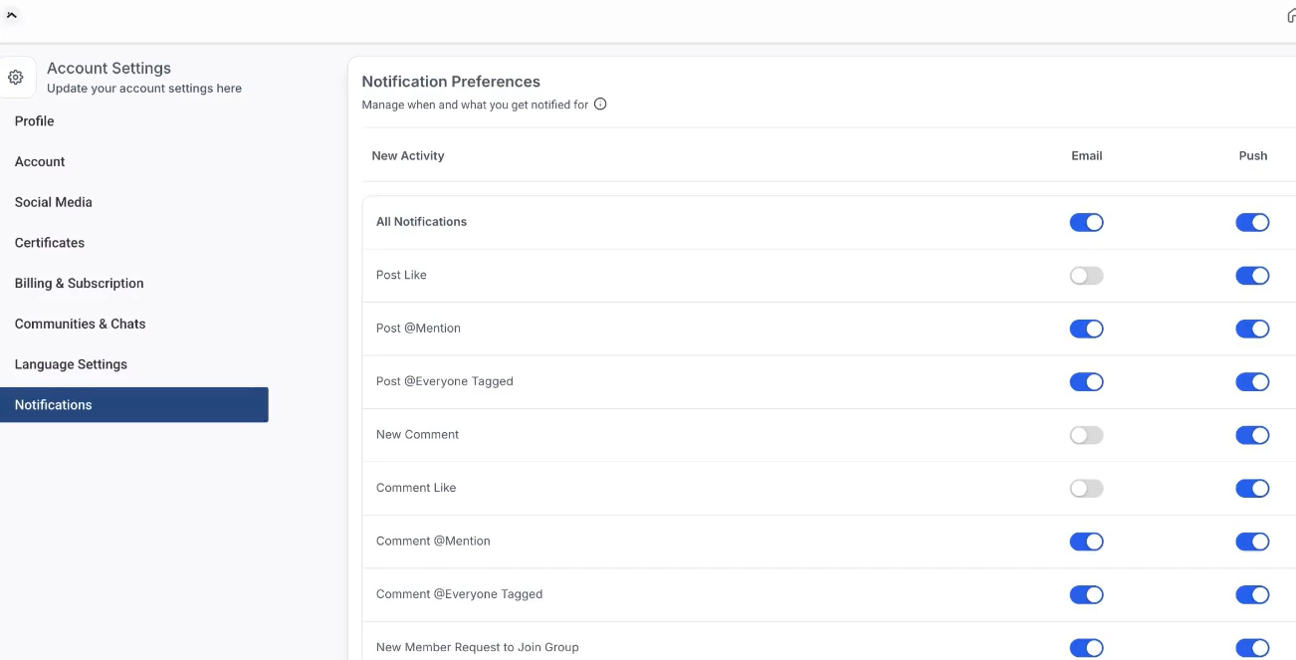1296x660 pixels.
Task: Open Language Settings
Action: click(71, 364)
